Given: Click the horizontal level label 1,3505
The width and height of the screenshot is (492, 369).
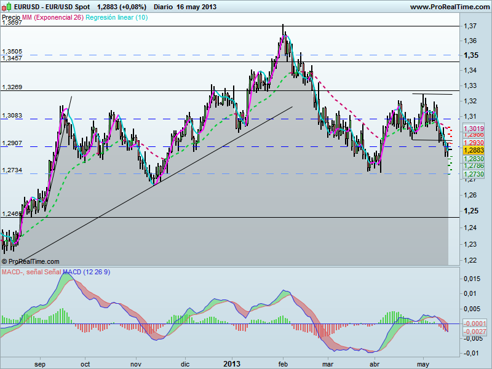Looking at the screenshot, I should pyautogui.click(x=12, y=52).
